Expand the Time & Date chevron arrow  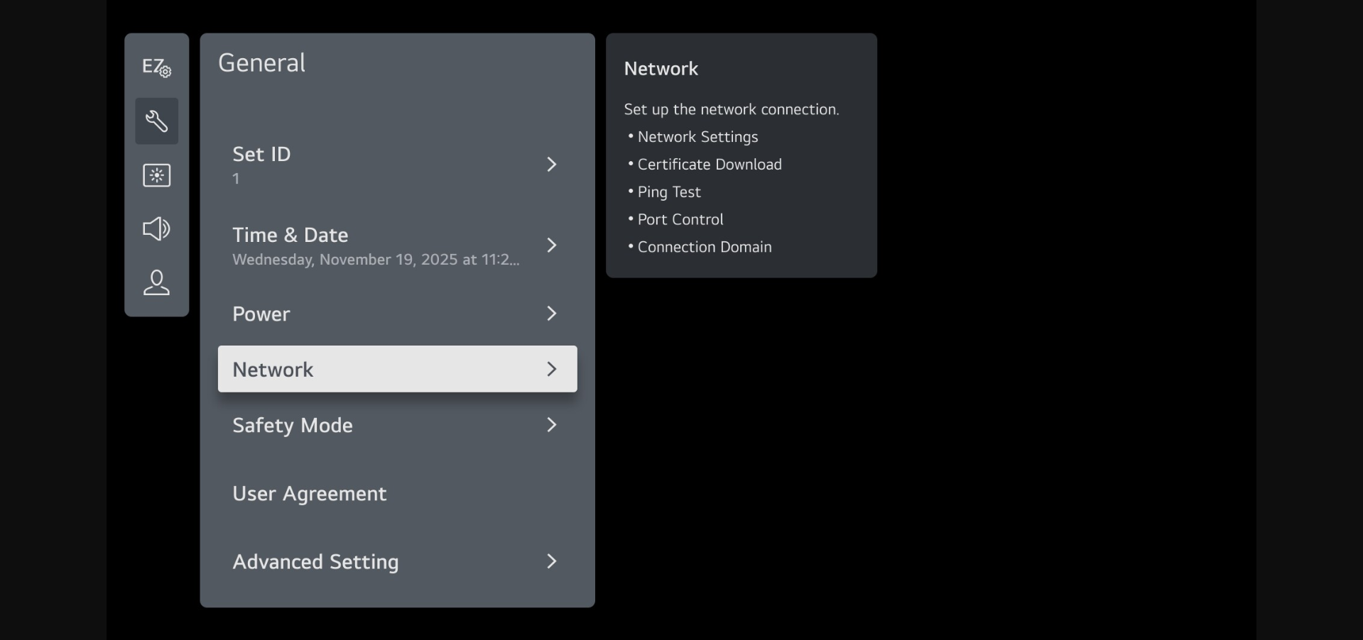click(x=551, y=245)
